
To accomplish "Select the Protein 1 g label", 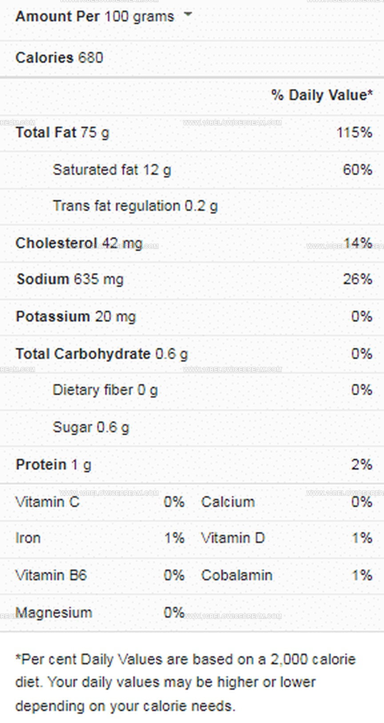I will [53, 465].
